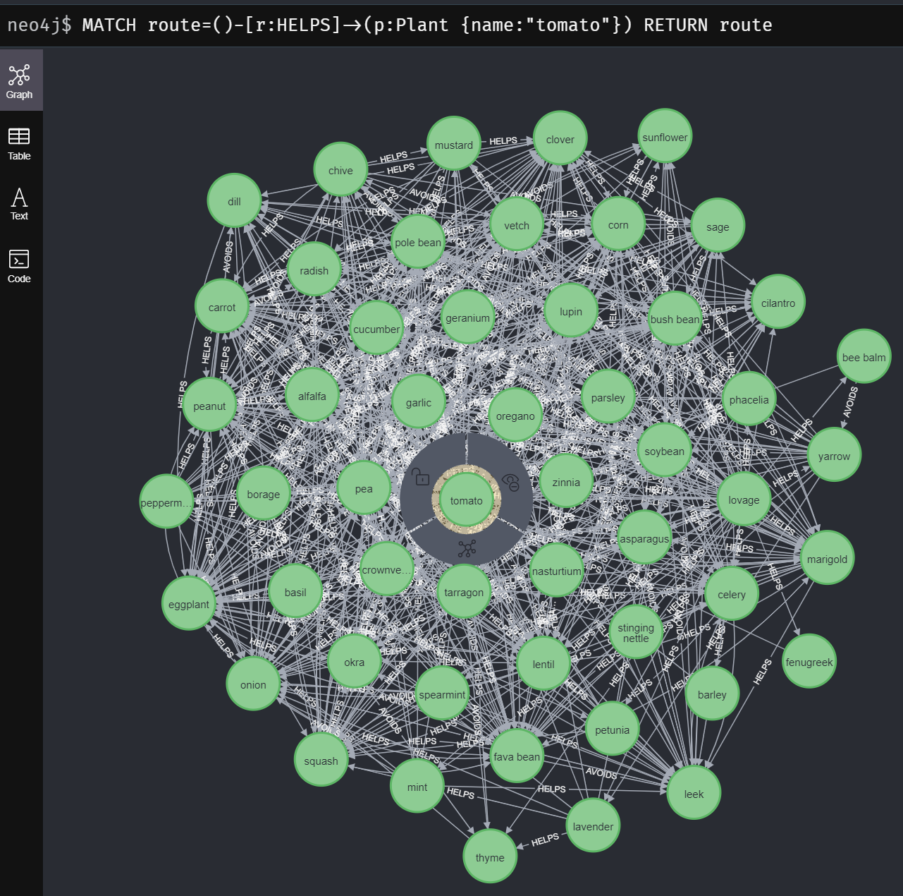Click the lentil node
Image resolution: width=903 pixels, height=896 pixels.
pyautogui.click(x=543, y=665)
